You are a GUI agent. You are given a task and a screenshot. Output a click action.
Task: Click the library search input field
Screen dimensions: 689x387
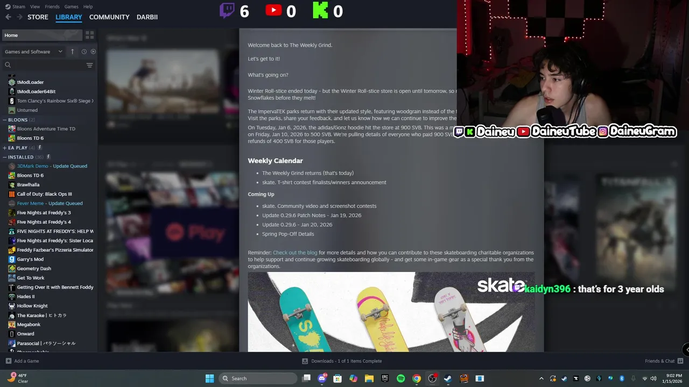coord(48,65)
